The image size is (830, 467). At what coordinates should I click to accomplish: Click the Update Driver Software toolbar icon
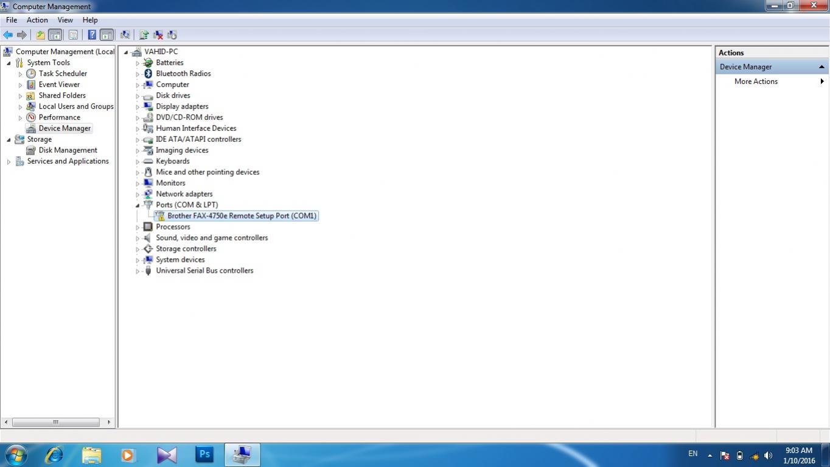[x=144, y=35]
